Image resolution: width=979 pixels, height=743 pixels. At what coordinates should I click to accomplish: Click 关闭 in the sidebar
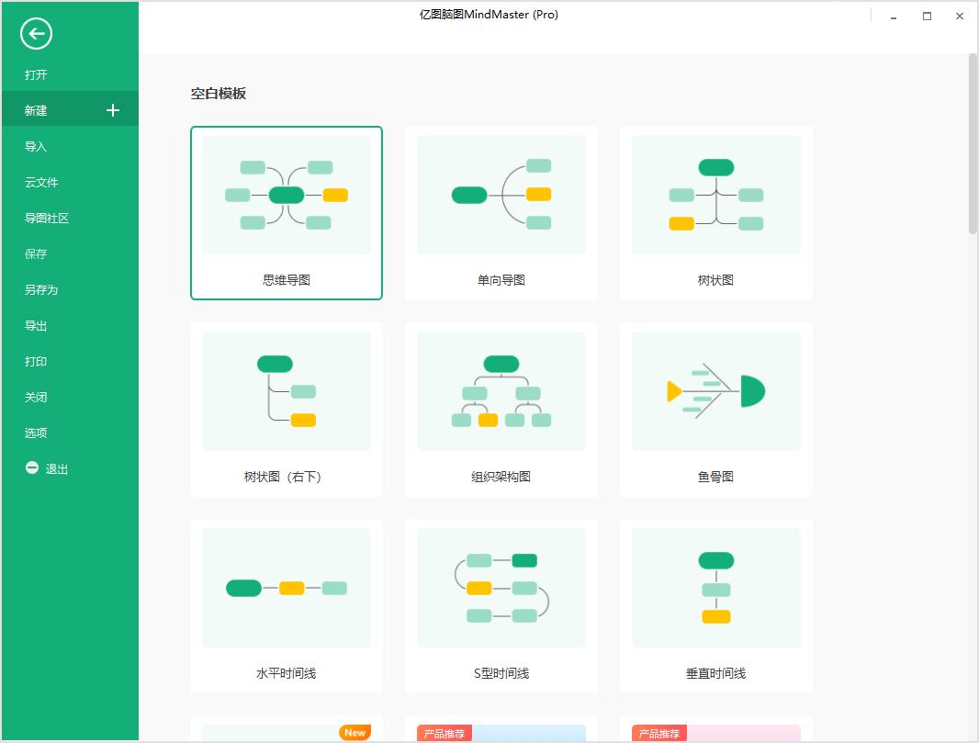tap(70, 397)
